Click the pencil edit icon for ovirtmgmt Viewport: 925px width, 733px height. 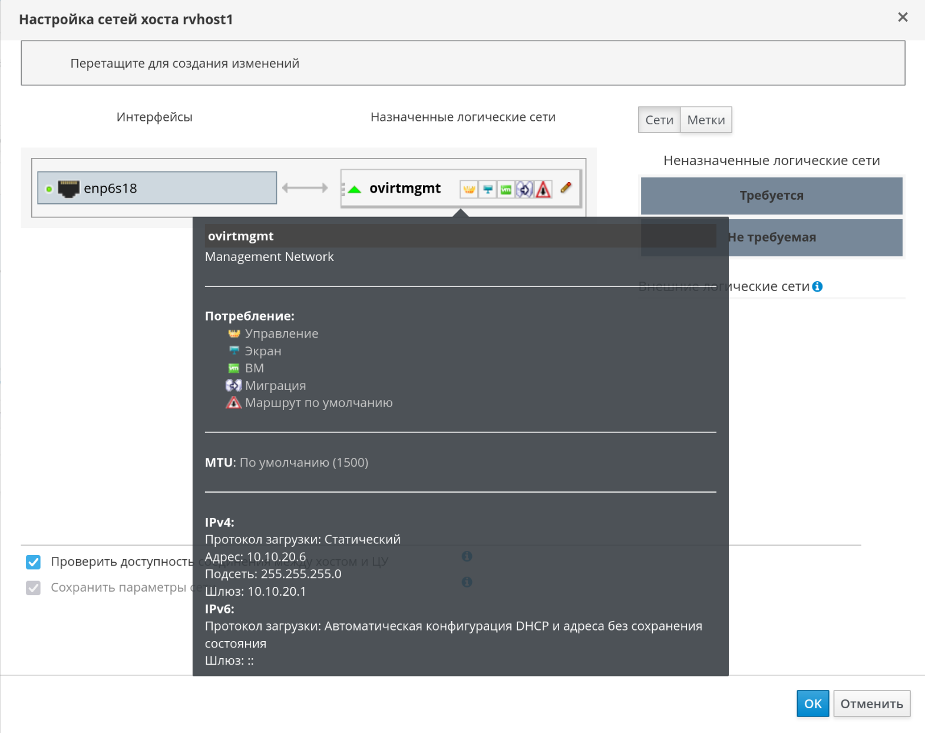pyautogui.click(x=566, y=188)
